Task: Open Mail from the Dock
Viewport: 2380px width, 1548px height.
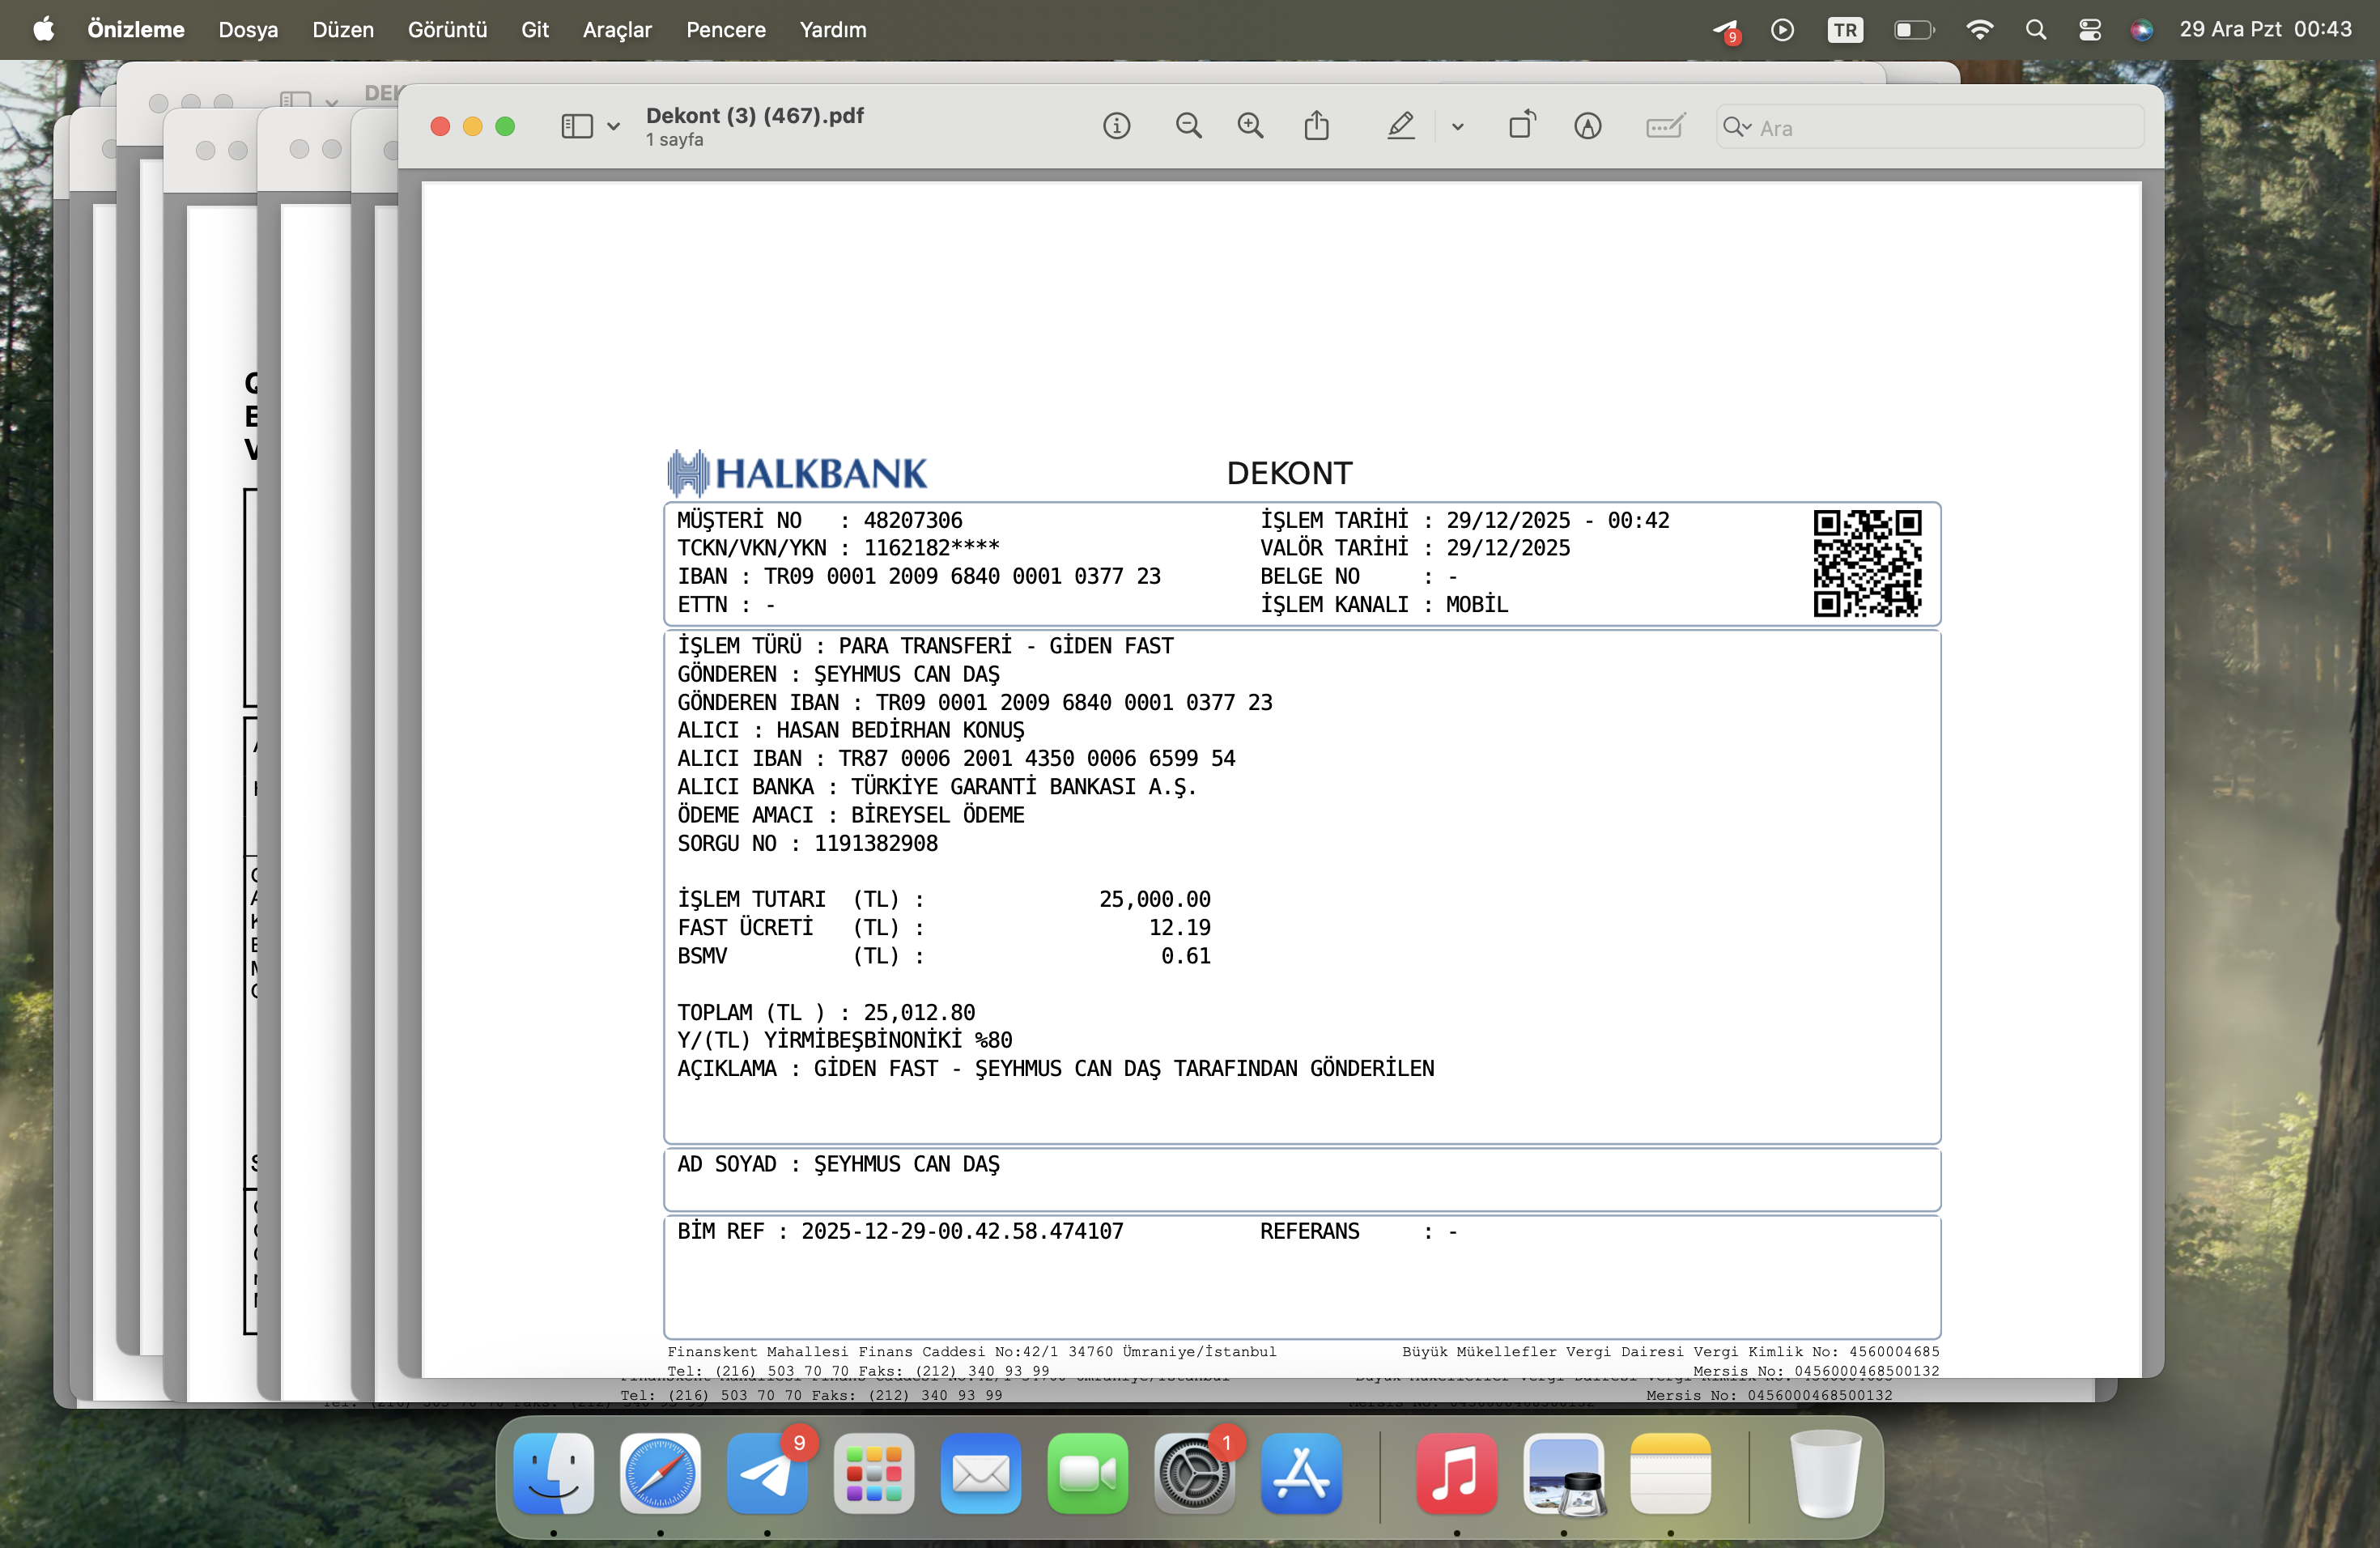Action: [x=981, y=1473]
